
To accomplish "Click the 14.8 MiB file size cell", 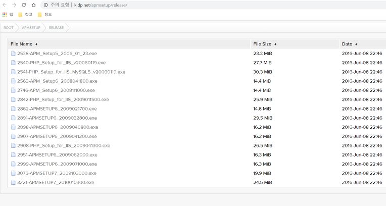I will pyautogui.click(x=262, y=109).
